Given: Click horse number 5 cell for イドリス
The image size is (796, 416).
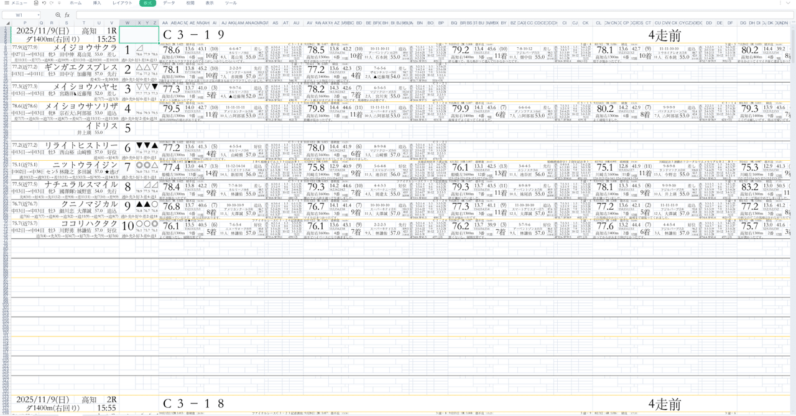Looking at the screenshot, I should coord(127,129).
